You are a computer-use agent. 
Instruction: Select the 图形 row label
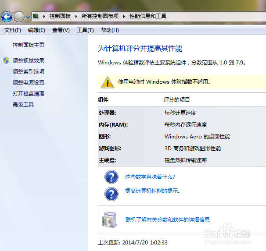pos(104,136)
